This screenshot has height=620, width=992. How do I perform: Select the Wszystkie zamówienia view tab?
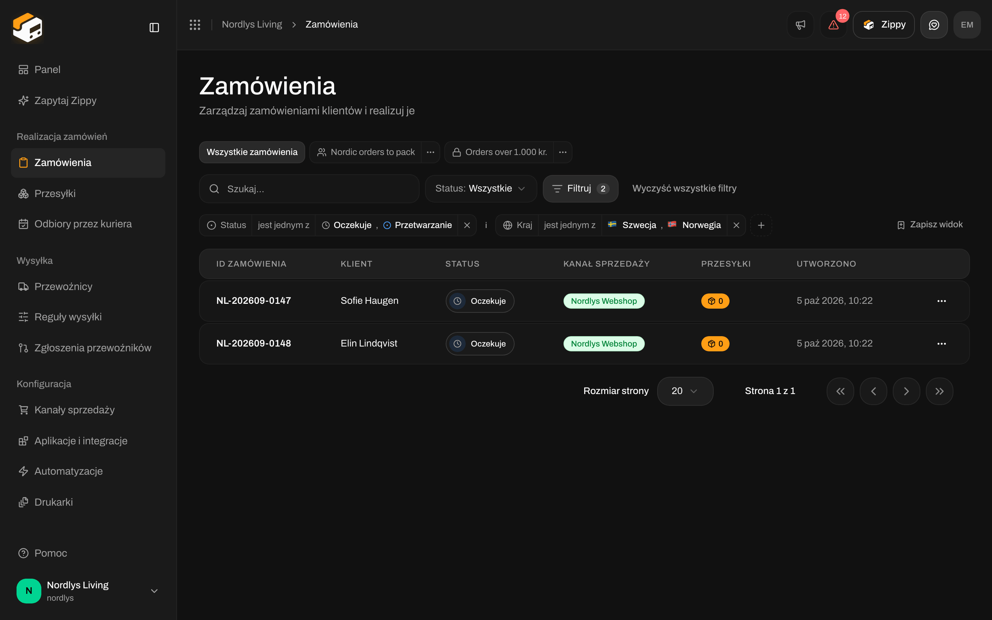tap(252, 152)
